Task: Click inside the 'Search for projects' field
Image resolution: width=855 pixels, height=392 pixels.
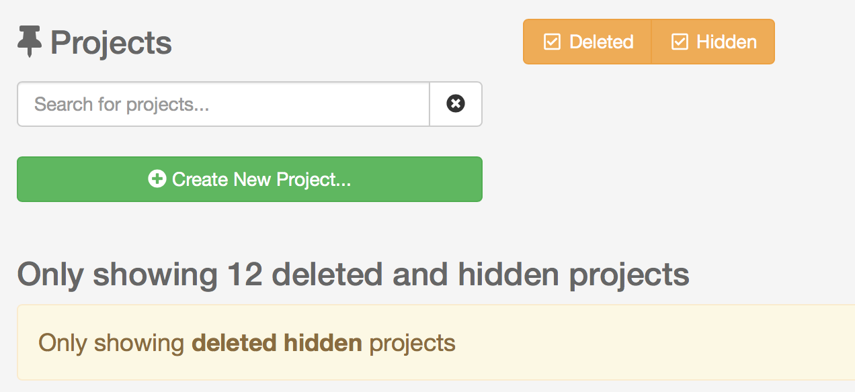Action: 222,103
